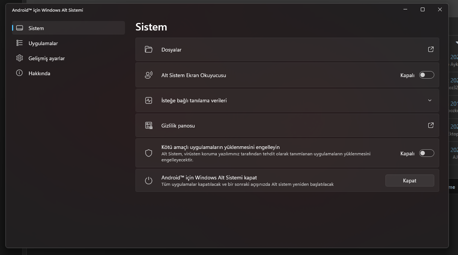Click the Gizlilik panosu privacy icon
Image resolution: width=458 pixels, height=255 pixels.
(149, 126)
